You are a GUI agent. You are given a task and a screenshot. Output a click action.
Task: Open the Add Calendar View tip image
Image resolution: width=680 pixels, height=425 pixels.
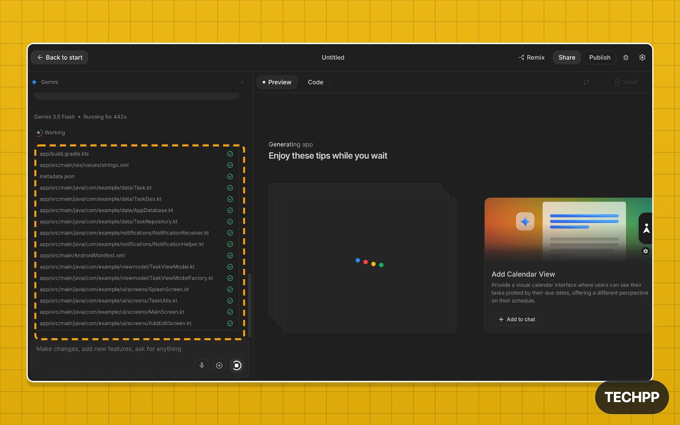coord(568,230)
